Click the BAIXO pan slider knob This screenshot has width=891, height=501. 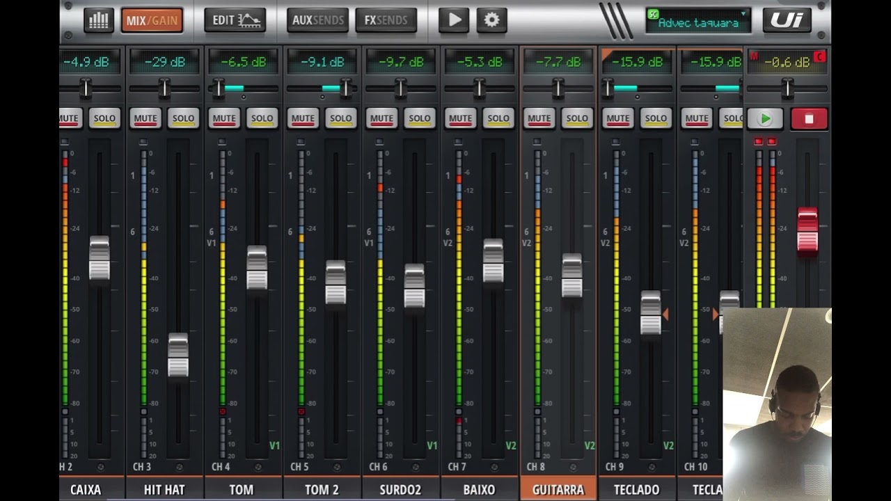pyautogui.click(x=479, y=88)
